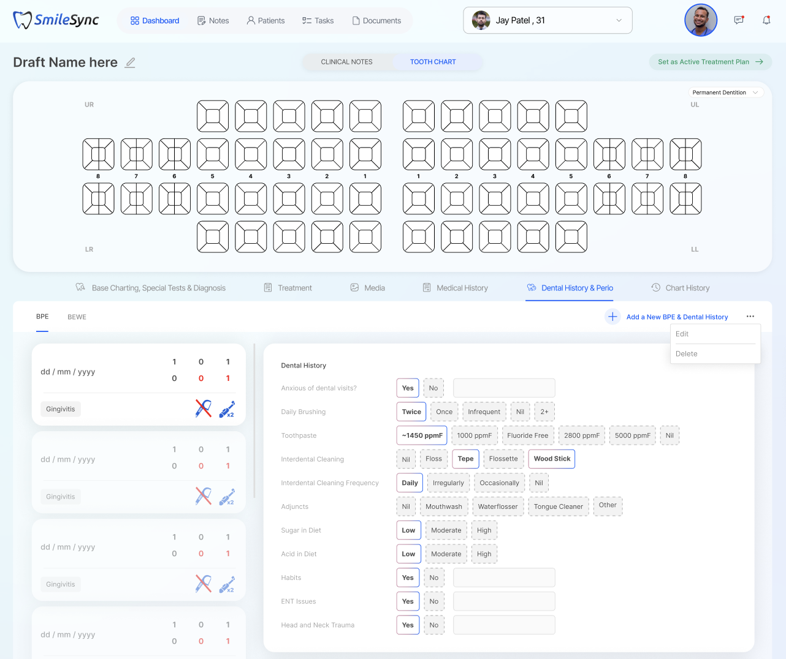786x659 pixels.
Task: Choose 'Floss' for Interdental Cleaning
Action: coord(433,459)
